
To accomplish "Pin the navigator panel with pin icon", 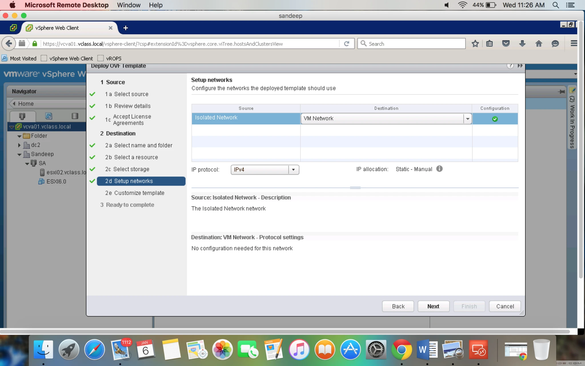I will (561, 91).
